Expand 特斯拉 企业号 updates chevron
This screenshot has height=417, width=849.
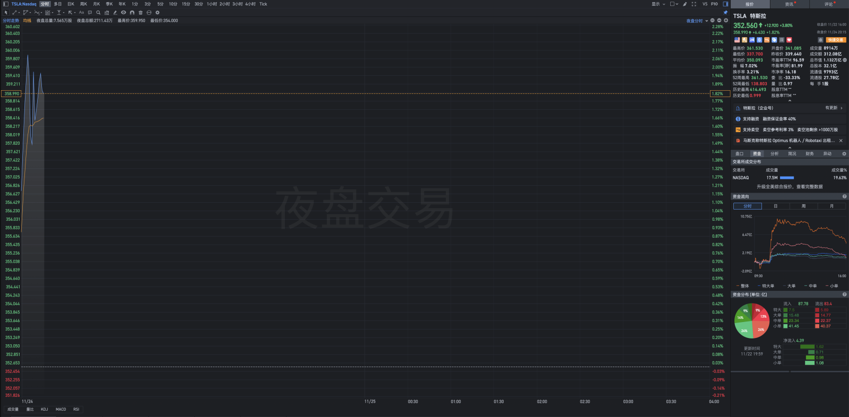click(842, 108)
